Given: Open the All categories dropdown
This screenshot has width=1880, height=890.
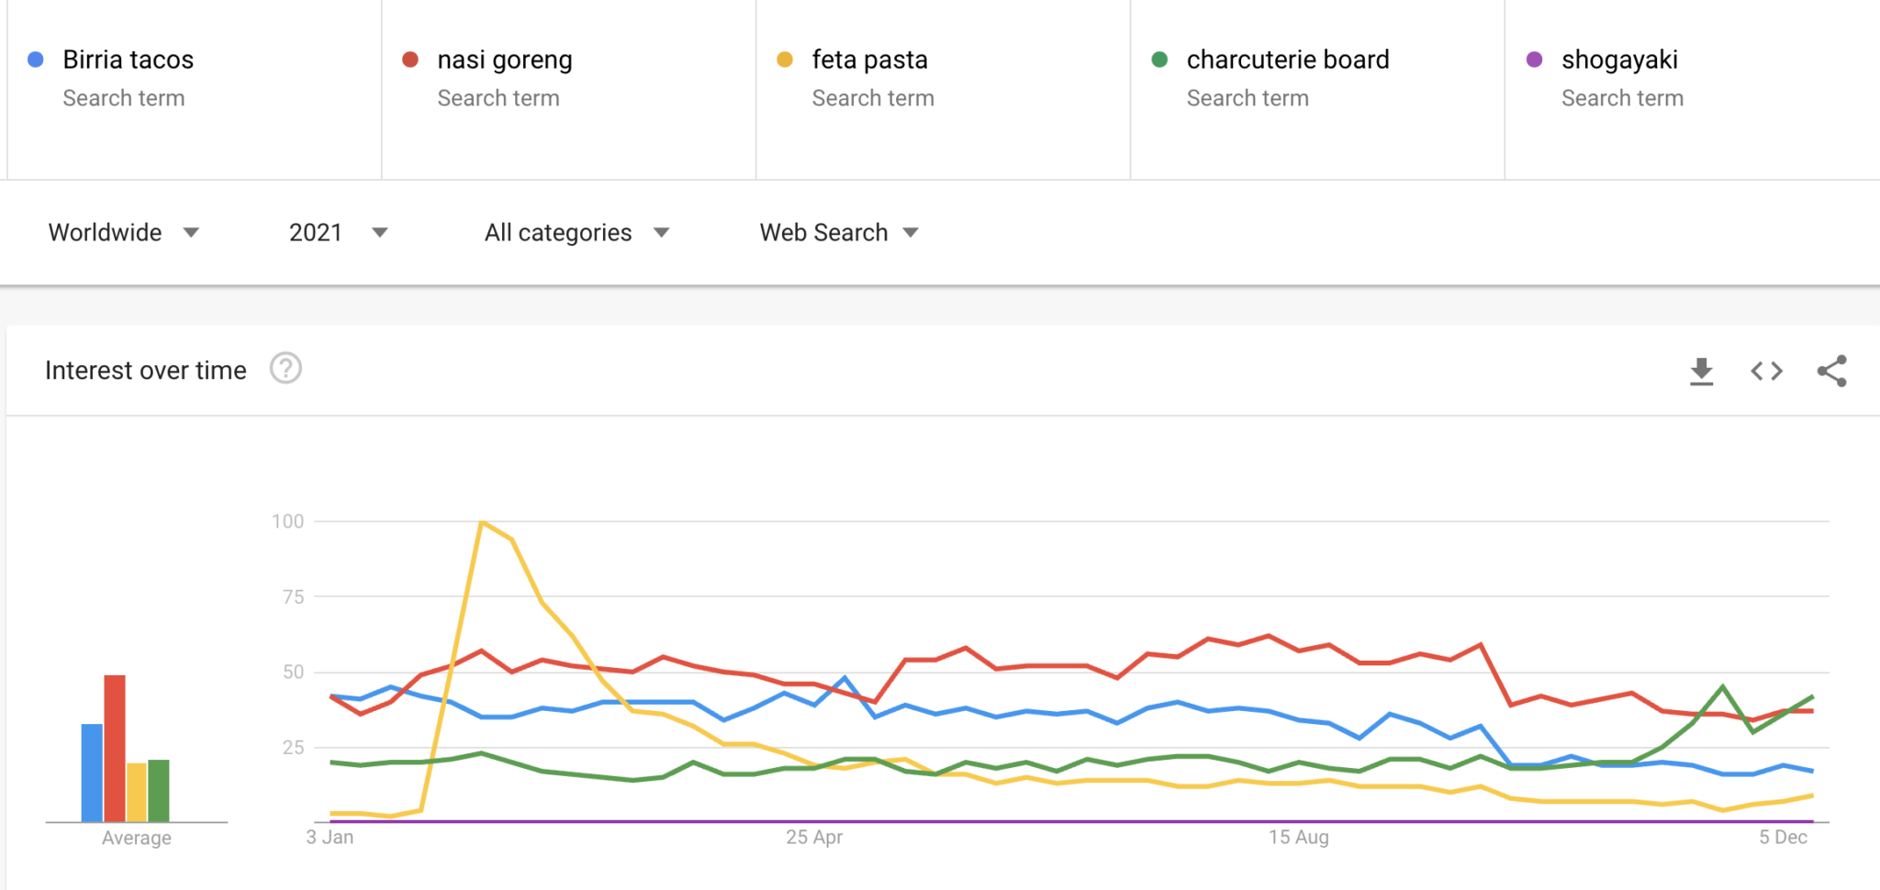Looking at the screenshot, I should [x=576, y=232].
